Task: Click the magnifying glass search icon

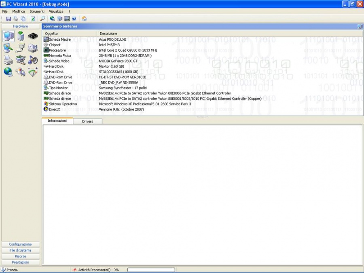Action: click(42, 19)
